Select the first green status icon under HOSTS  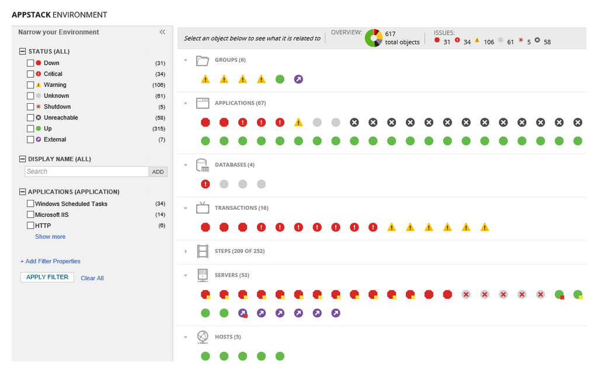coord(205,356)
